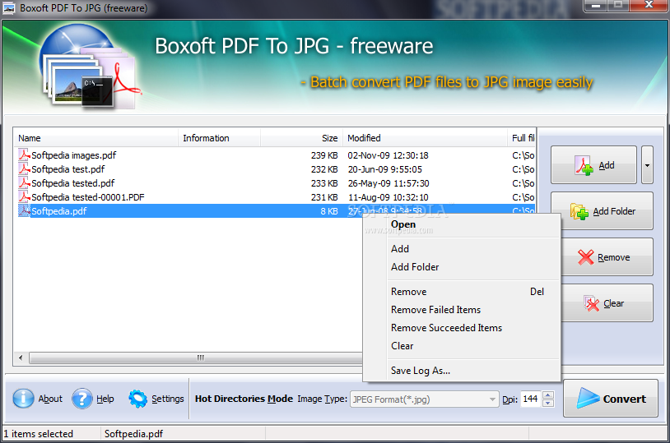Click the Settings label in bottom toolbar
Screen dimensions: 670x443
(x=168, y=399)
